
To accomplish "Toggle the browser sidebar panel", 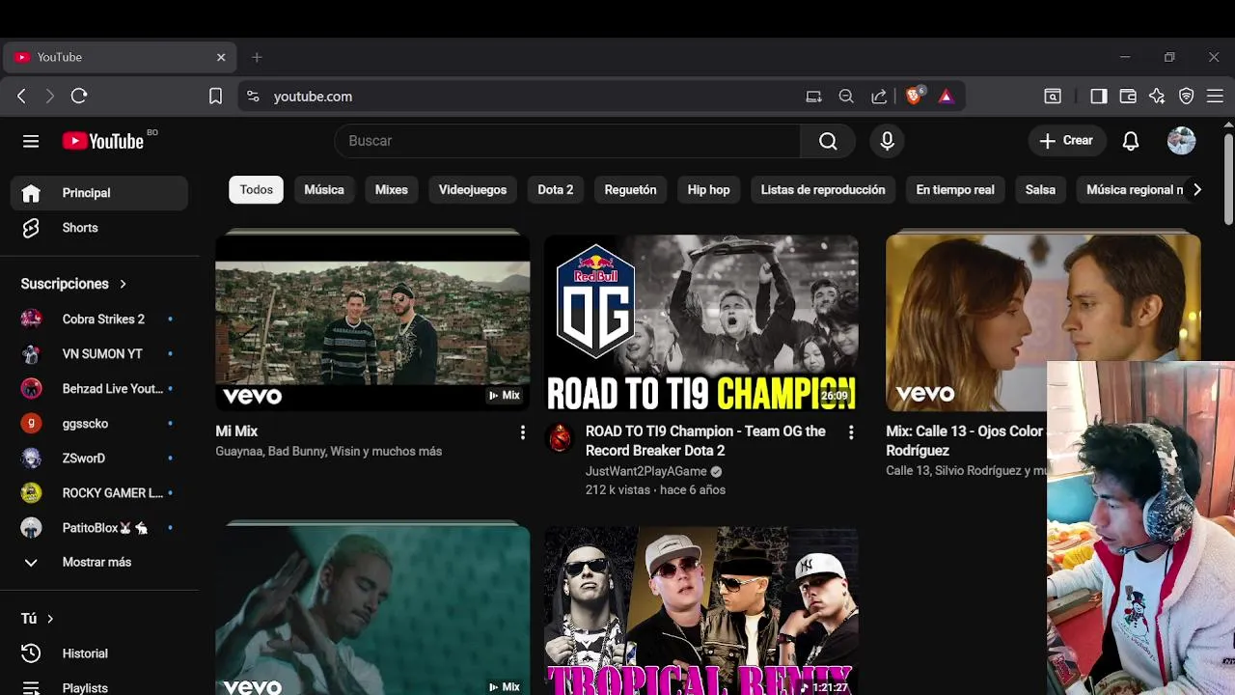I will pyautogui.click(x=1098, y=96).
